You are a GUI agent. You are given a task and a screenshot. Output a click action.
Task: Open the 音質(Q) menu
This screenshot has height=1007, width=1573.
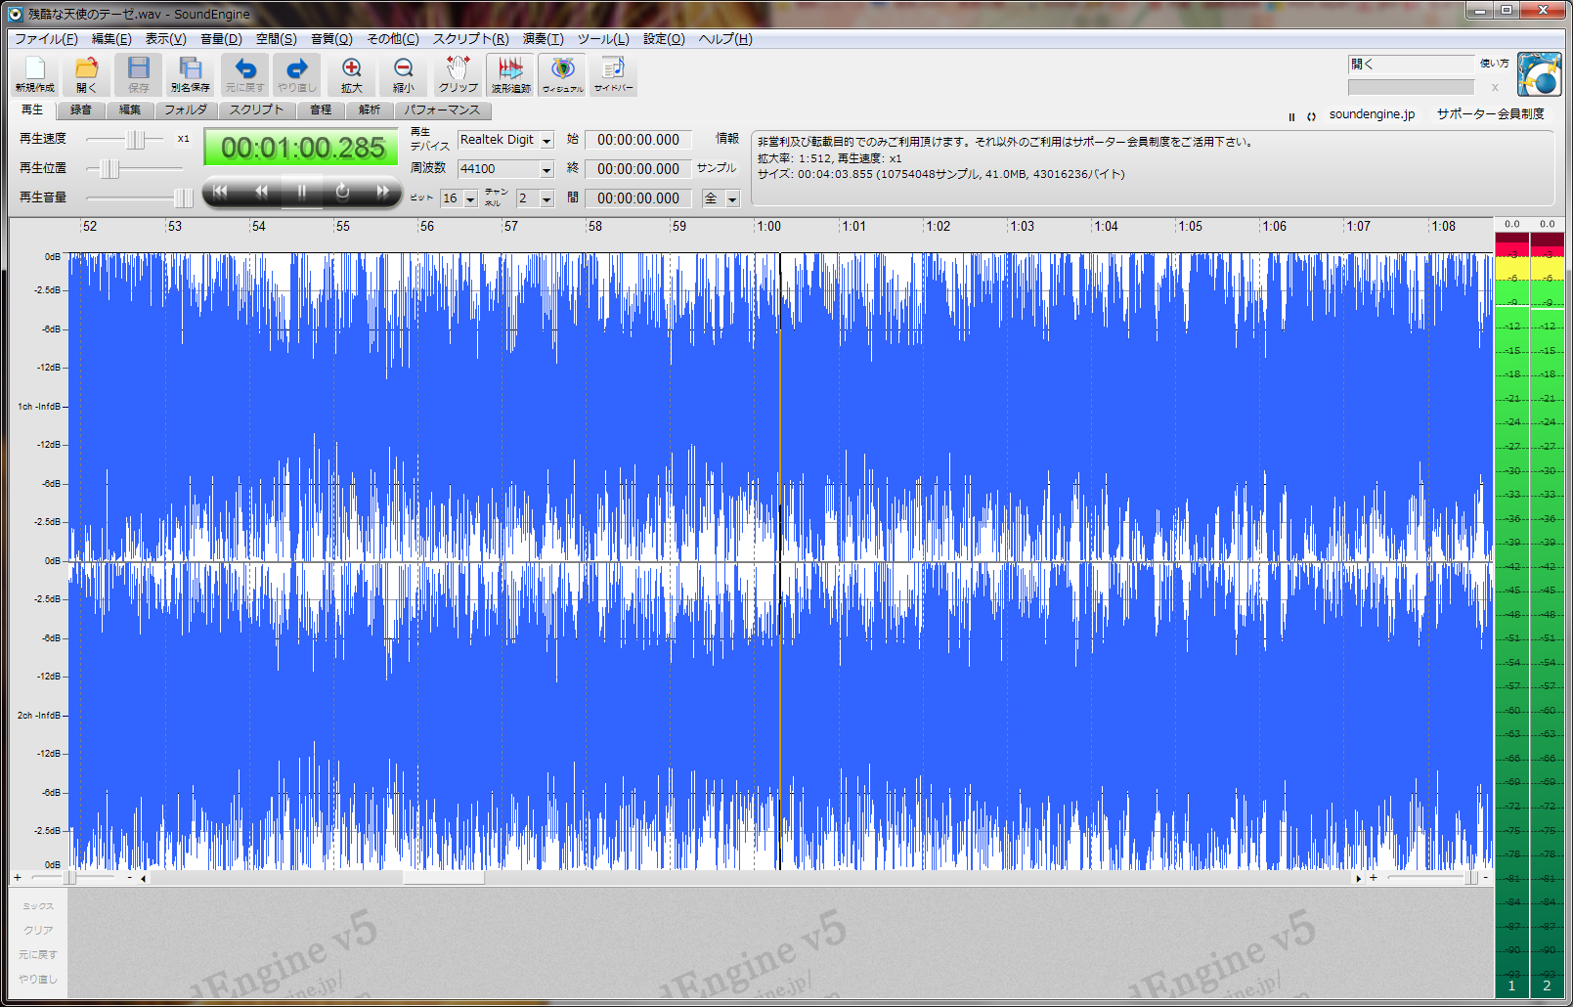tap(331, 39)
